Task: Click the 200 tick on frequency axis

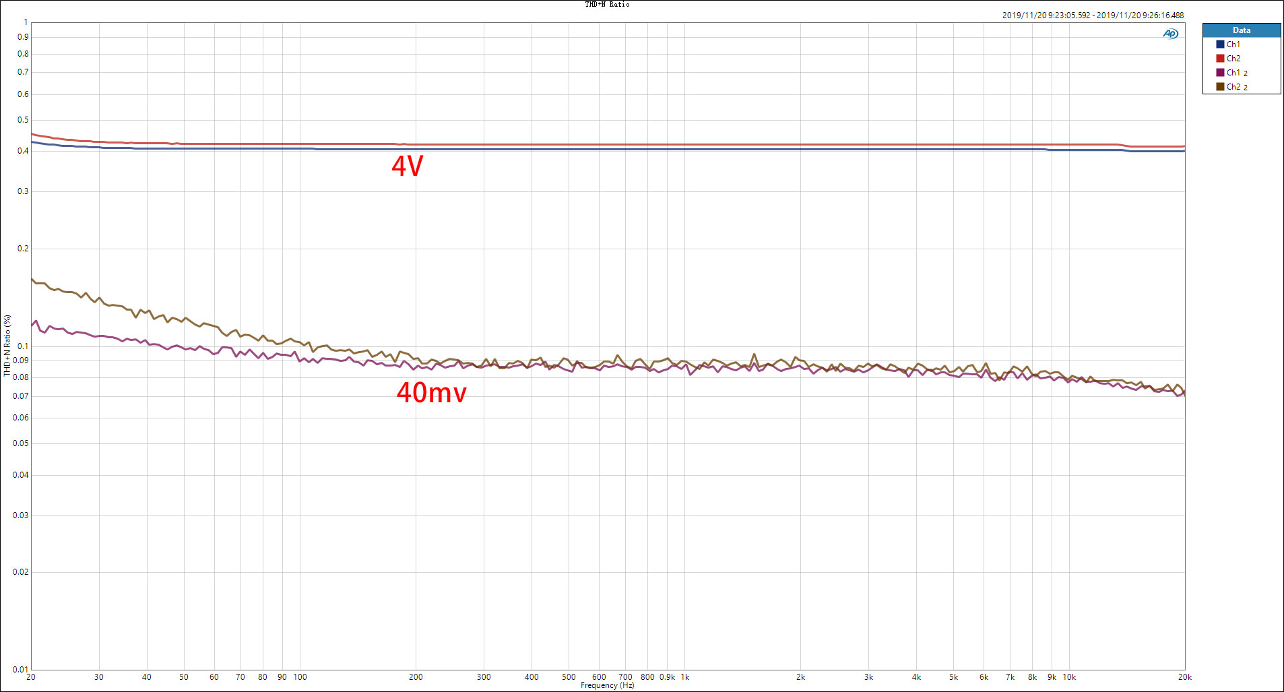Action: 416,677
